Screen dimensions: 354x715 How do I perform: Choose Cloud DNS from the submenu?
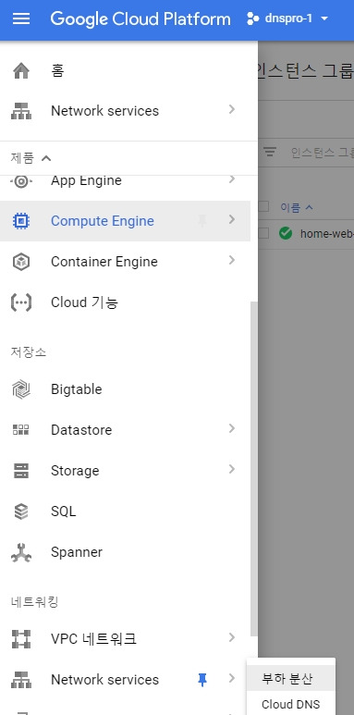pos(290,704)
